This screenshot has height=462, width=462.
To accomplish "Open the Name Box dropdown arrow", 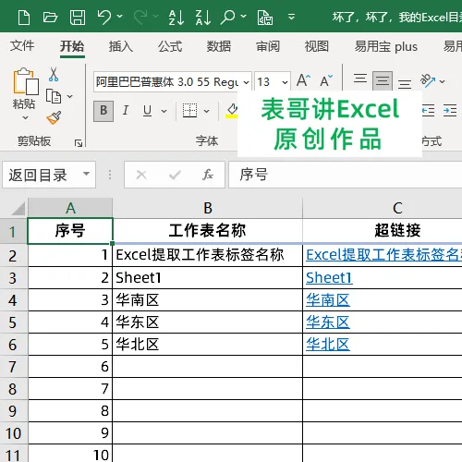I will (87, 174).
